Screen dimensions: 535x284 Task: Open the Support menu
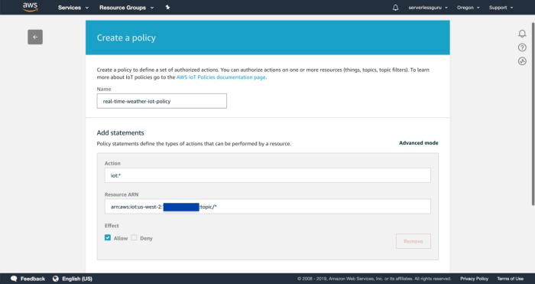point(501,8)
